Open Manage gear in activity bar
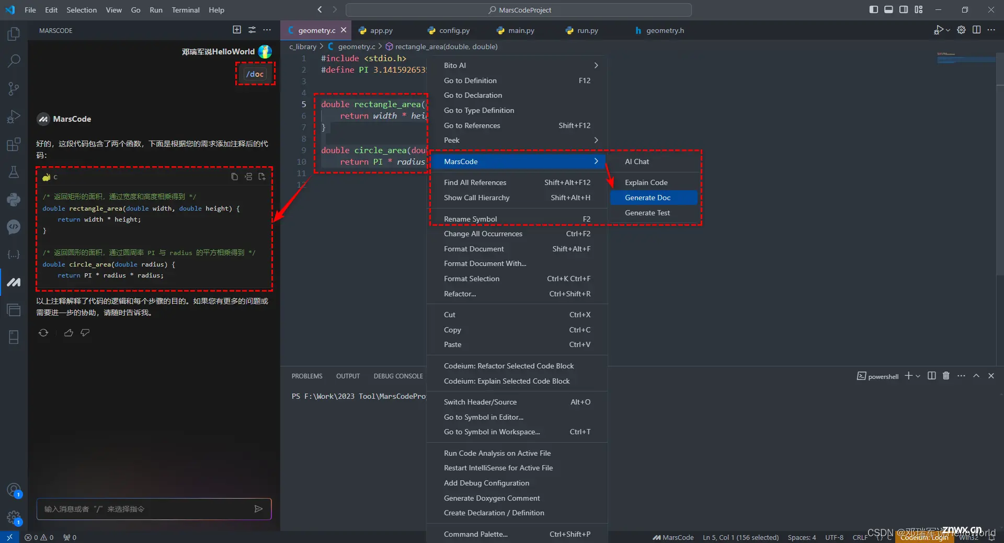The image size is (1004, 543). point(14,518)
